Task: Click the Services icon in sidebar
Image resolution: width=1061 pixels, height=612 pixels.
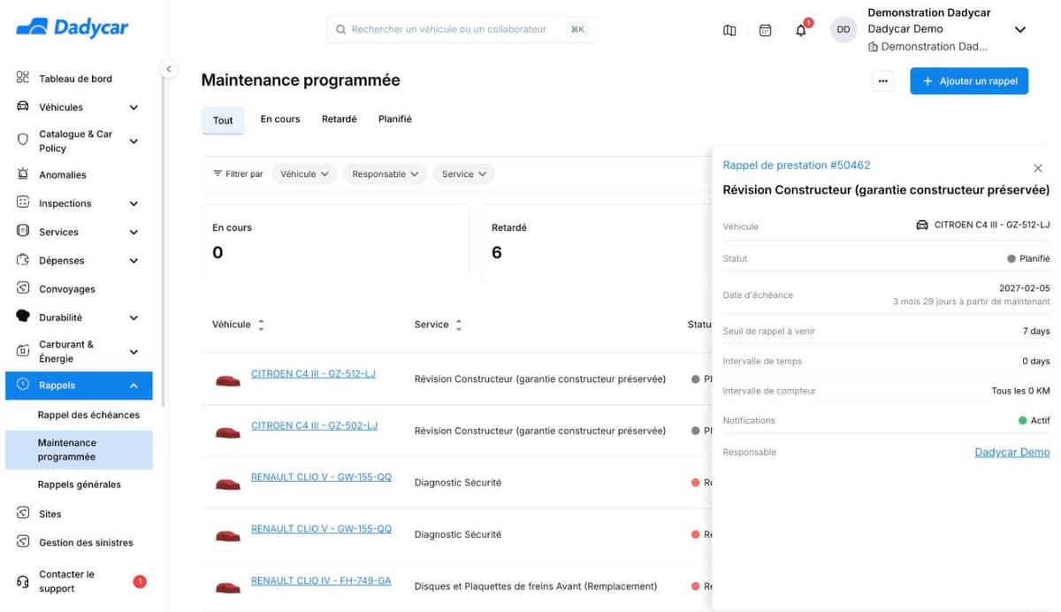Action: [x=23, y=231]
